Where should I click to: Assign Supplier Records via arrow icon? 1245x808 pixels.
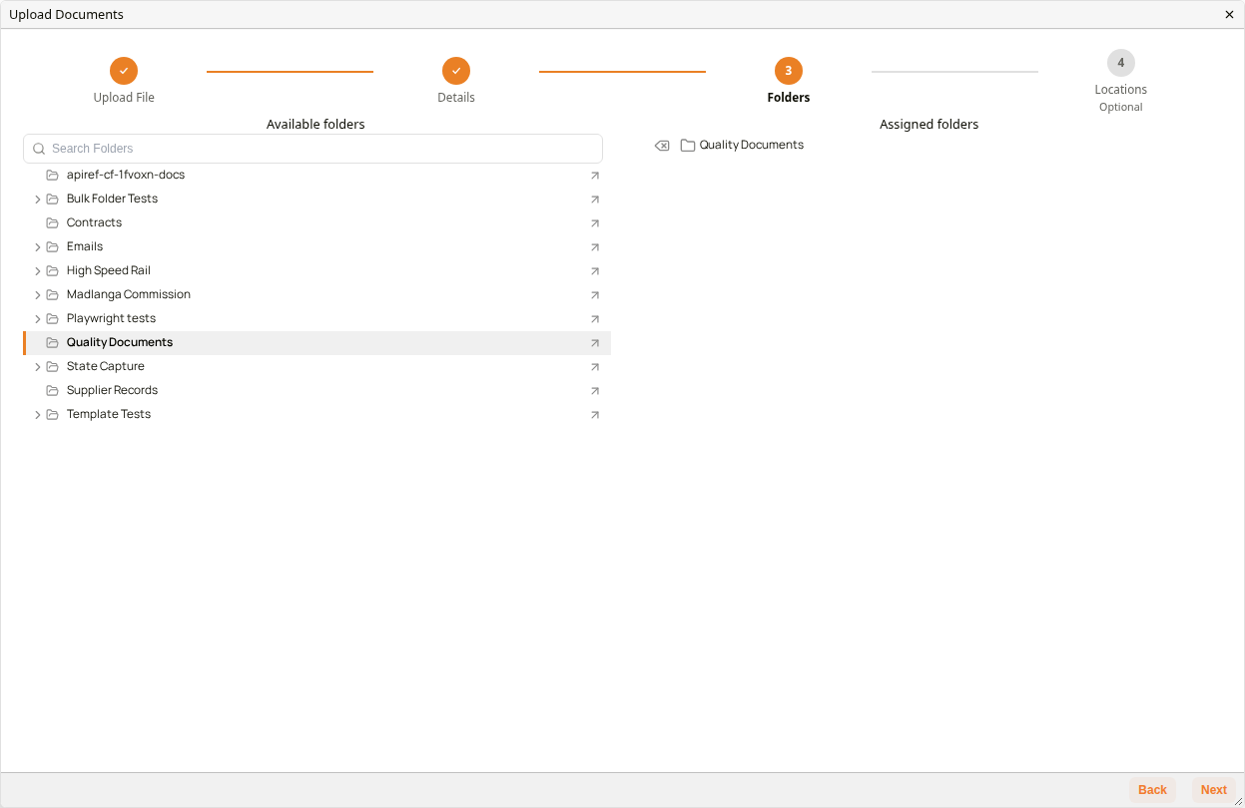(x=595, y=391)
